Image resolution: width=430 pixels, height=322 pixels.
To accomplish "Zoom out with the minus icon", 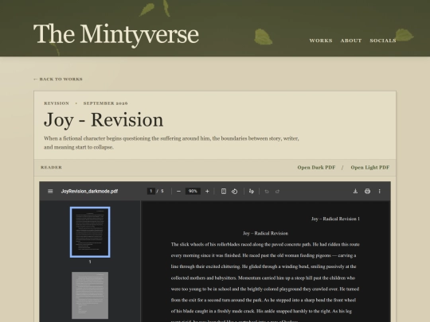I will pyautogui.click(x=179, y=191).
